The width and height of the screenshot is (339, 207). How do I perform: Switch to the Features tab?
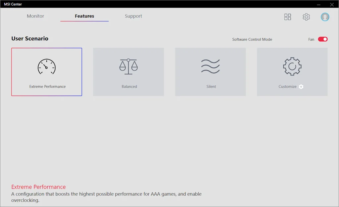84,16
